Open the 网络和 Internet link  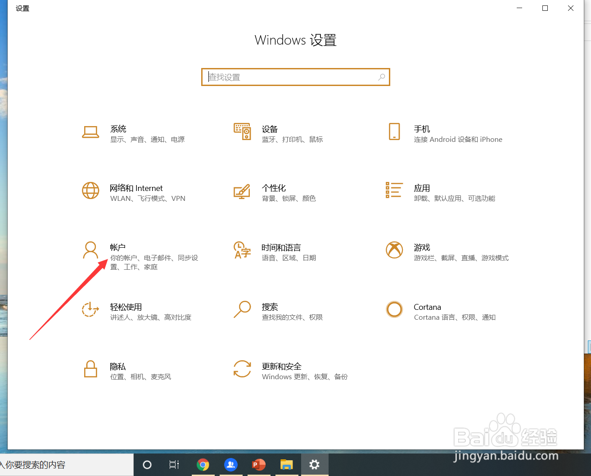(136, 188)
